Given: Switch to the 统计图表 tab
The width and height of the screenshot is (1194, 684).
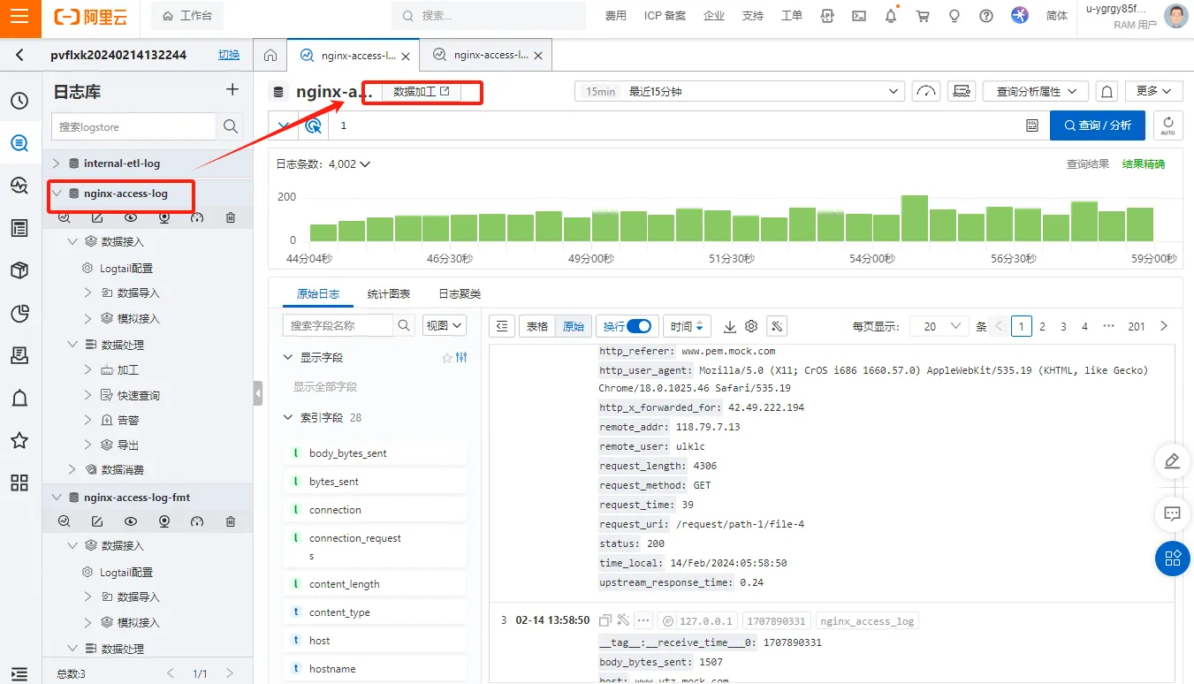Looking at the screenshot, I should [389, 293].
